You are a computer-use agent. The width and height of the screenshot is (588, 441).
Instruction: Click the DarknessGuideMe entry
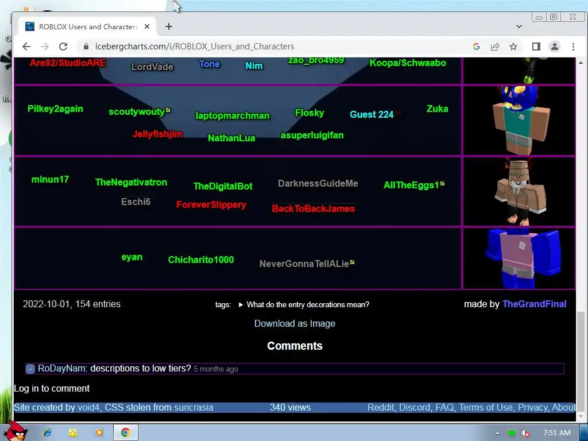click(x=318, y=183)
